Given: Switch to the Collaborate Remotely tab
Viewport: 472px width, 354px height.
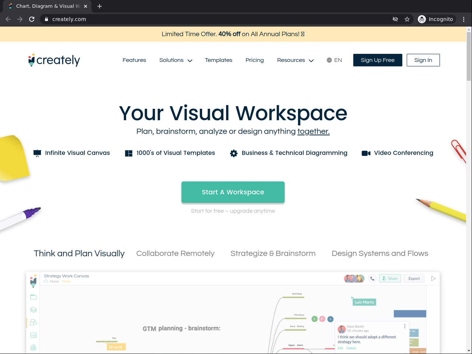Looking at the screenshot, I should [x=176, y=253].
